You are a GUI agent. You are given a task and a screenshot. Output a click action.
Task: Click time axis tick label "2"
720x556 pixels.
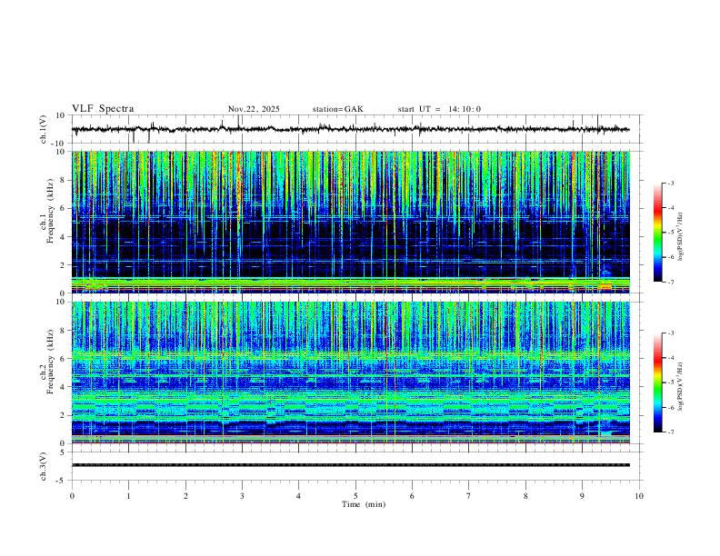pyautogui.click(x=185, y=496)
